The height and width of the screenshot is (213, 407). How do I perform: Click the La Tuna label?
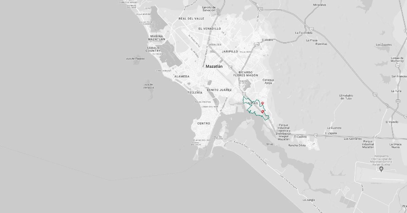(396, 91)
